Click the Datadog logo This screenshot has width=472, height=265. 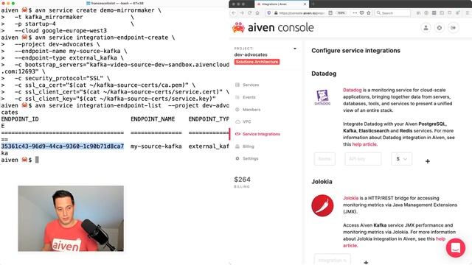tap(322, 97)
